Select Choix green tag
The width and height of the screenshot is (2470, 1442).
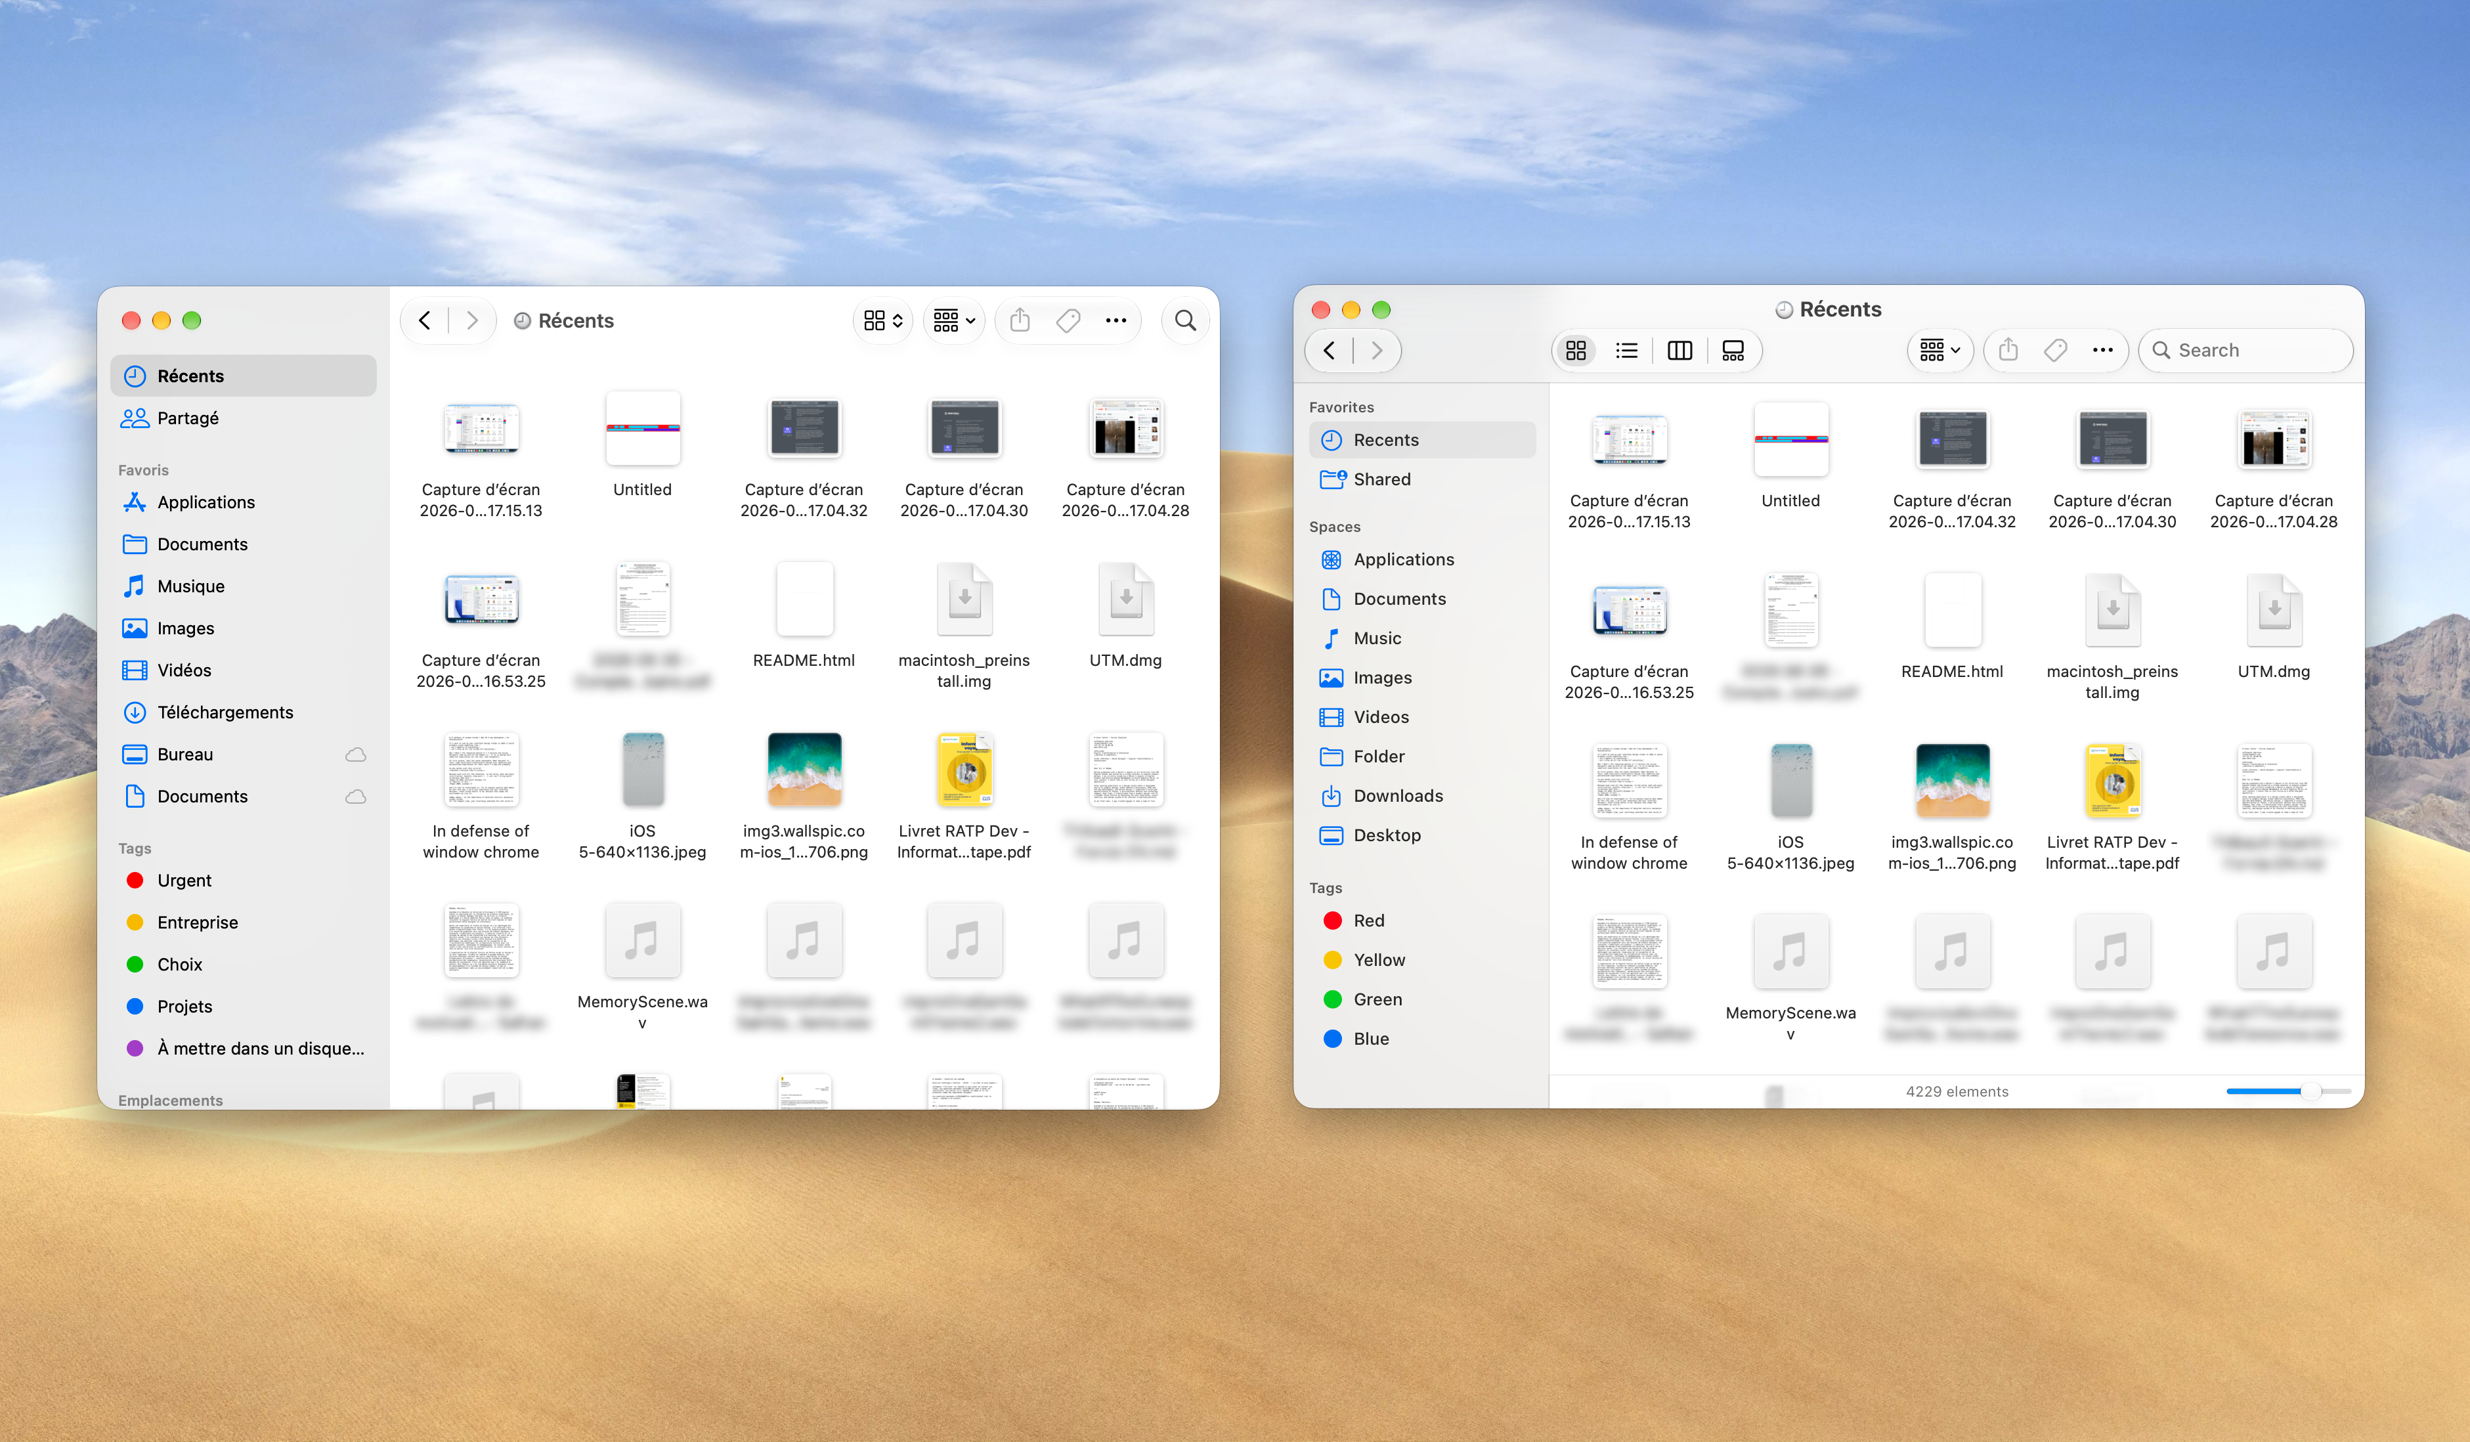tap(243, 965)
